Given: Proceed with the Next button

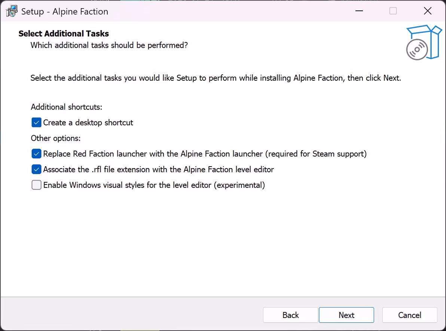Looking at the screenshot, I should click(346, 315).
